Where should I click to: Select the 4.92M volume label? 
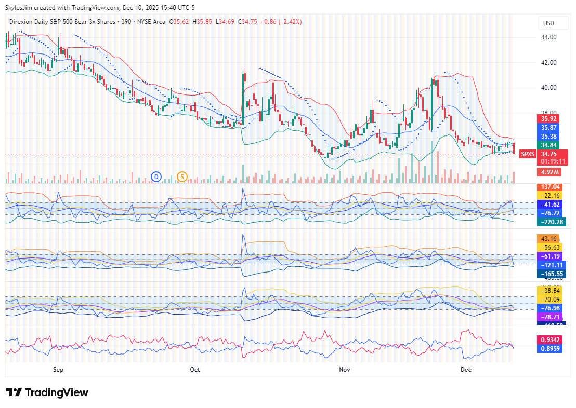(x=549, y=172)
